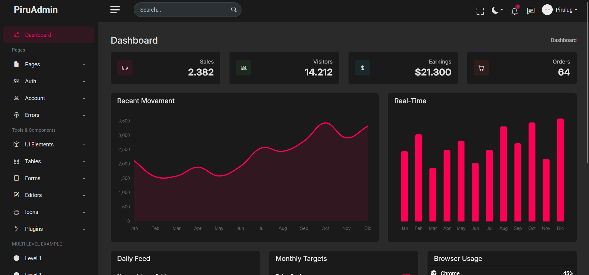Focus the Search input field

tap(187, 10)
